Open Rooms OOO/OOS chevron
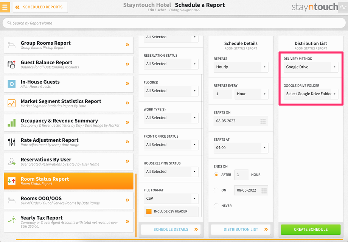 127,200
